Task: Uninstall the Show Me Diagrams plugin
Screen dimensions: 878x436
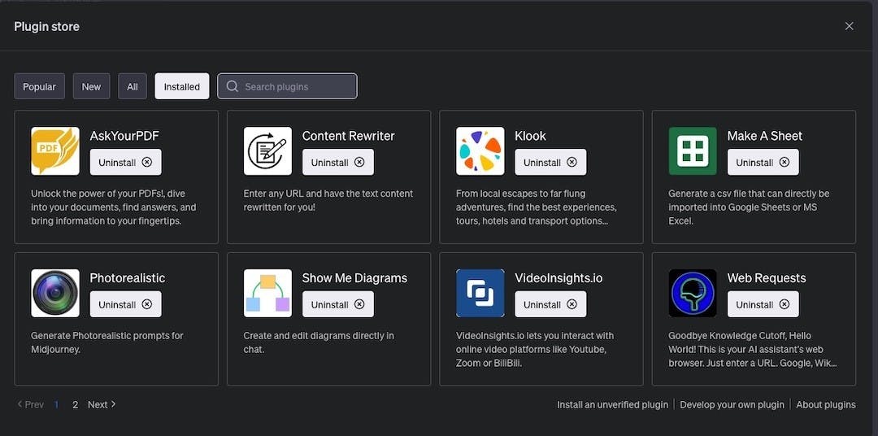Action: coord(338,304)
